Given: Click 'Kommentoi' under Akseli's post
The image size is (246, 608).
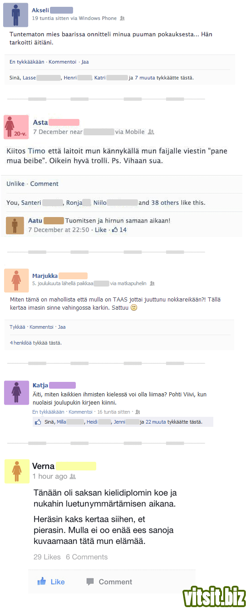Looking at the screenshot, I should click(x=62, y=62).
